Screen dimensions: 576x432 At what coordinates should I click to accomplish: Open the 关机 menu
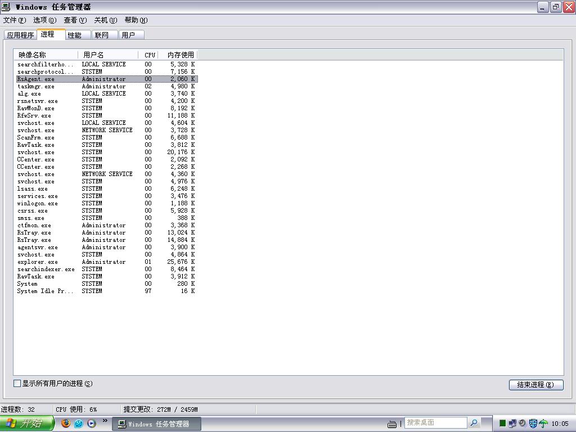coord(105,20)
